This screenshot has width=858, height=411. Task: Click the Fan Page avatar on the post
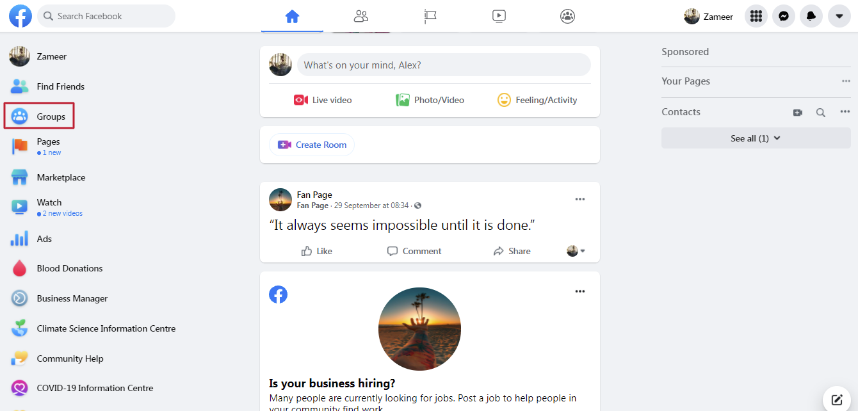(280, 200)
